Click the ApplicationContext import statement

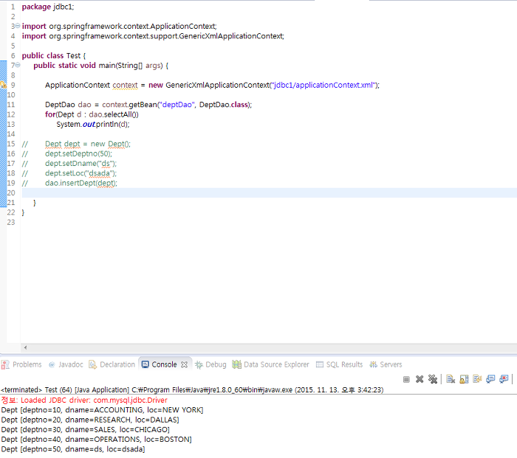tap(120, 26)
